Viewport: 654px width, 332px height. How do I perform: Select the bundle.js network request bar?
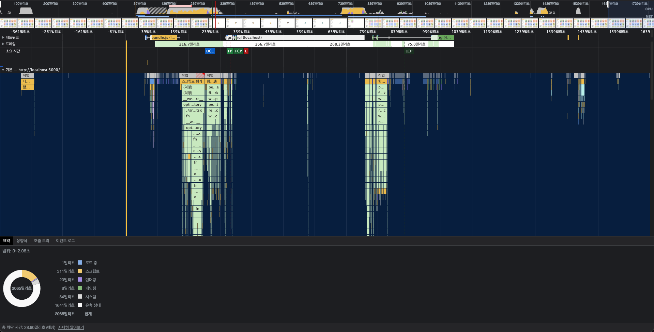pos(163,37)
